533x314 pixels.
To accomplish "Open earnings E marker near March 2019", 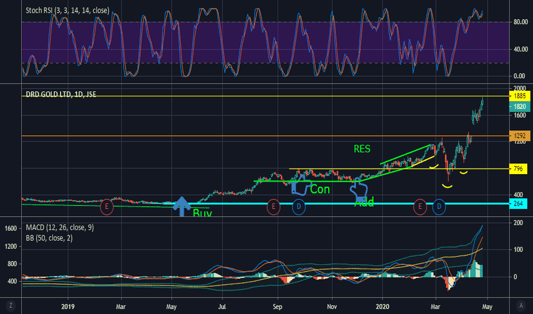I will tap(107, 207).
